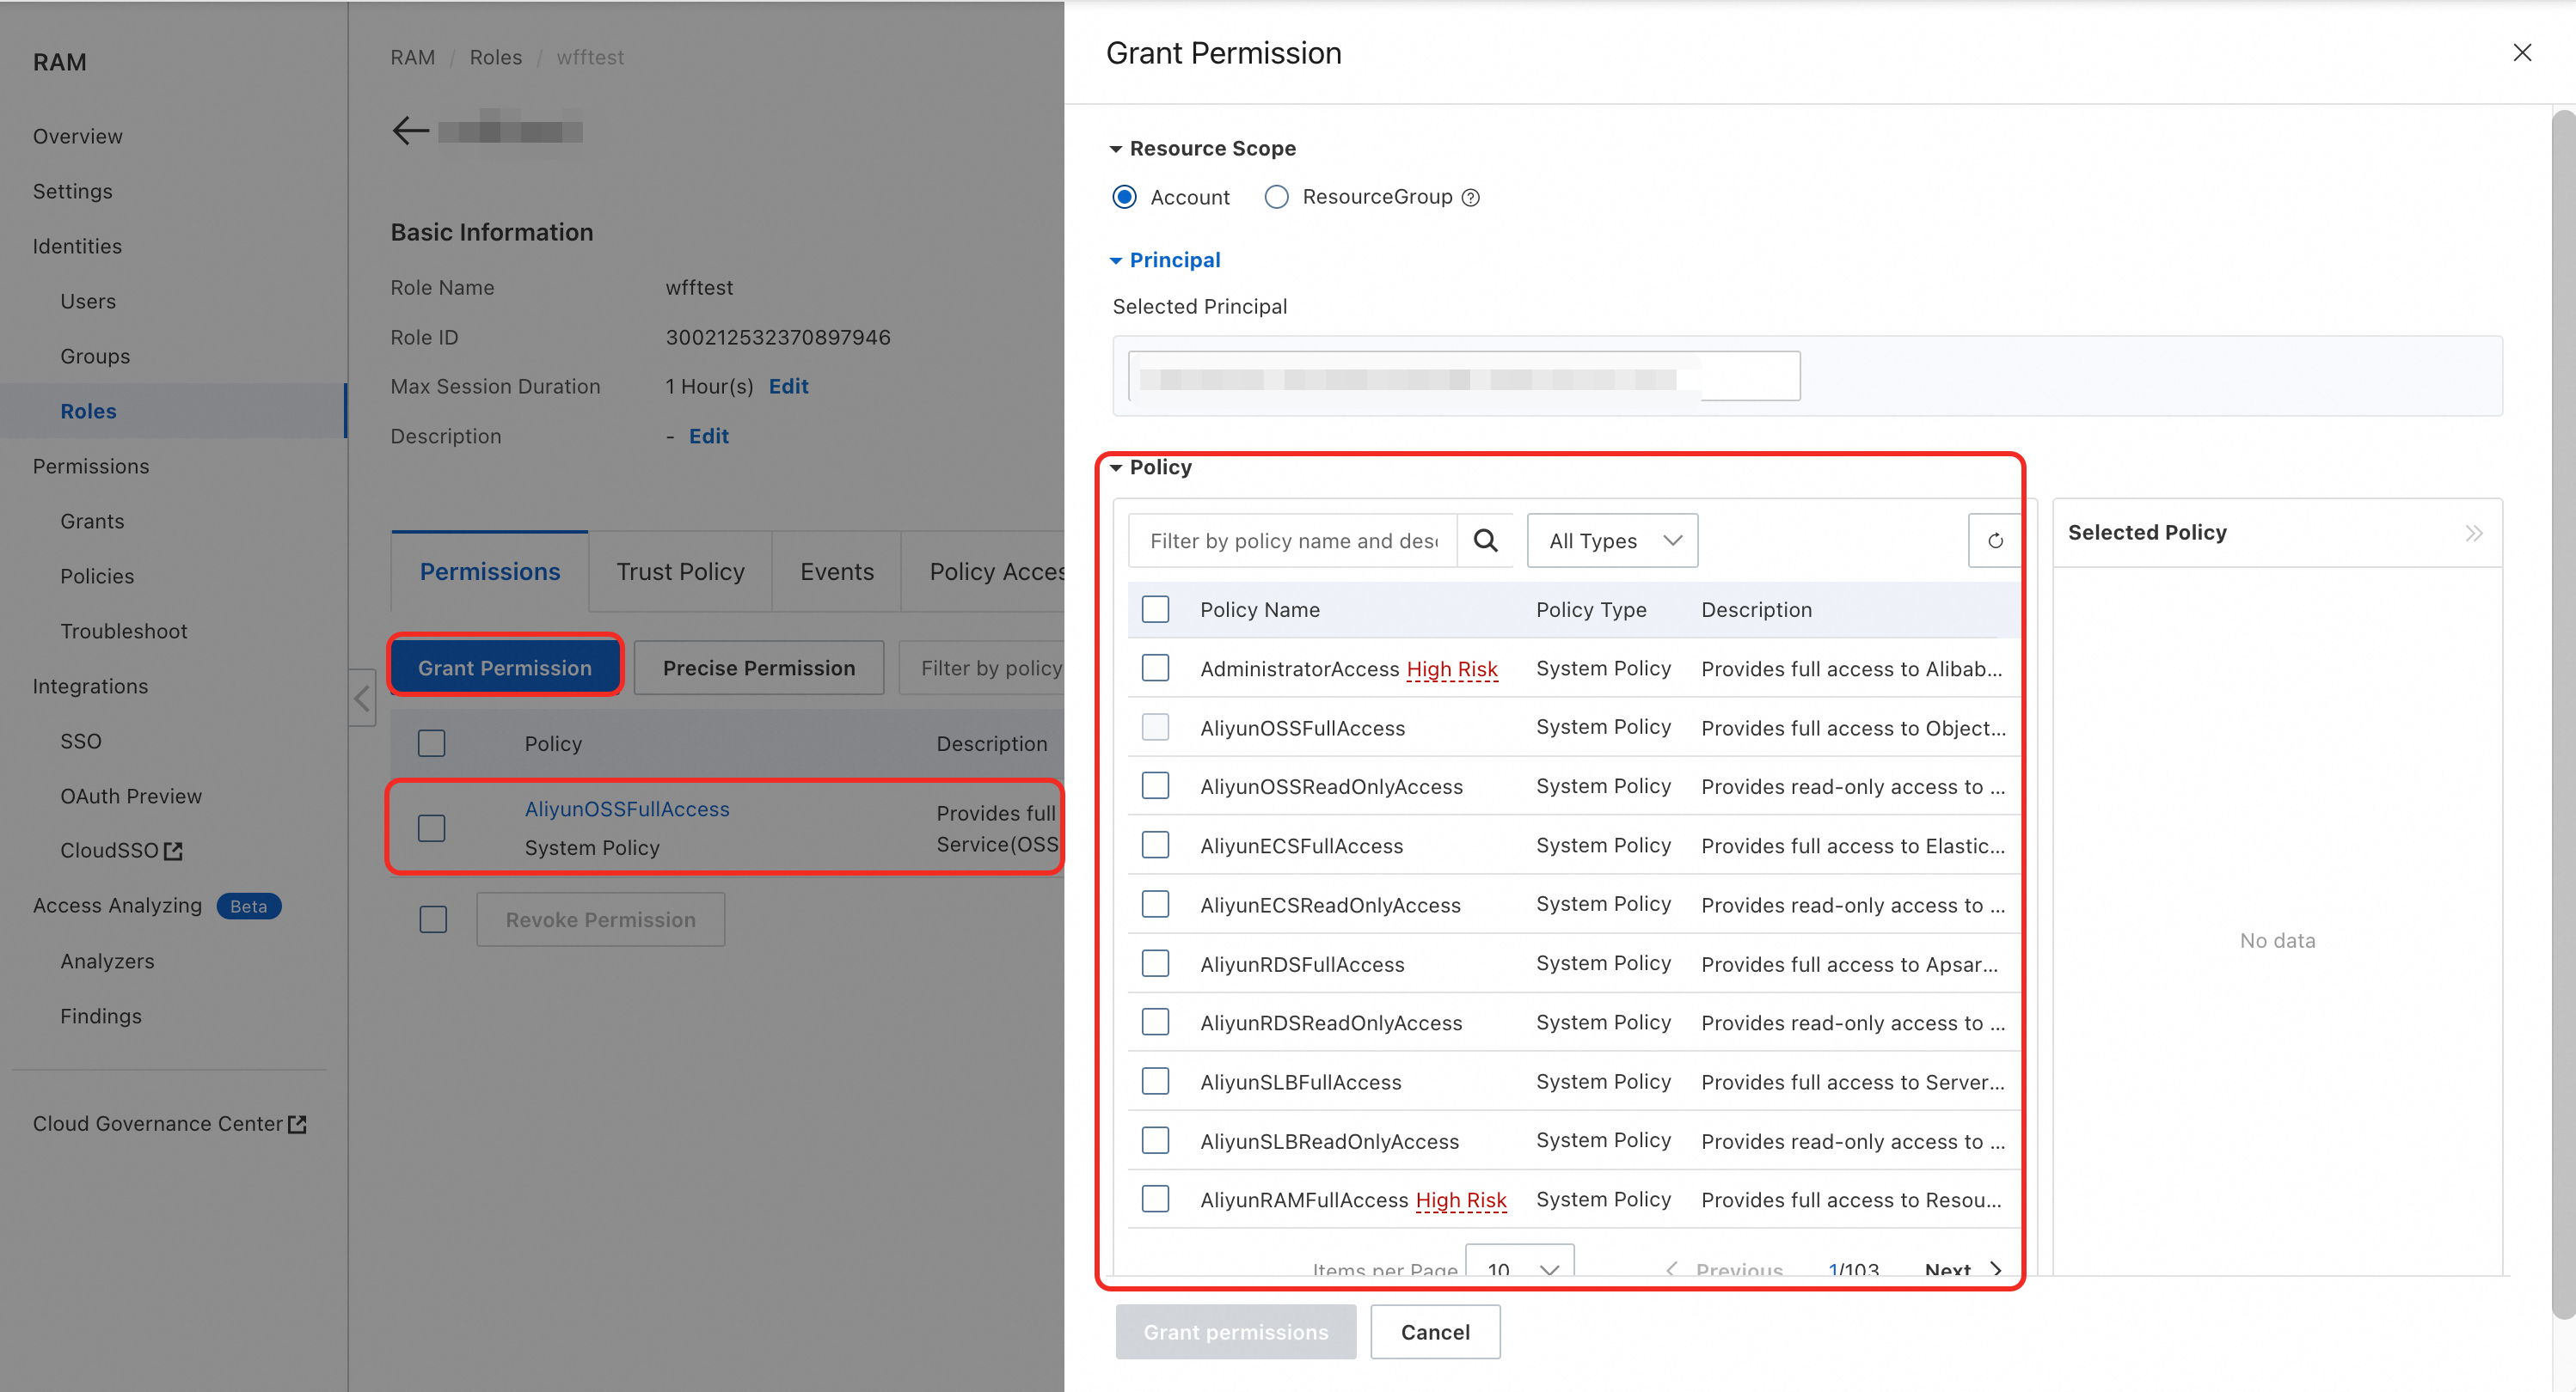This screenshot has height=1392, width=2576.
Task: Tick the AliyunECSFullAccess policy checkbox
Action: click(1155, 846)
